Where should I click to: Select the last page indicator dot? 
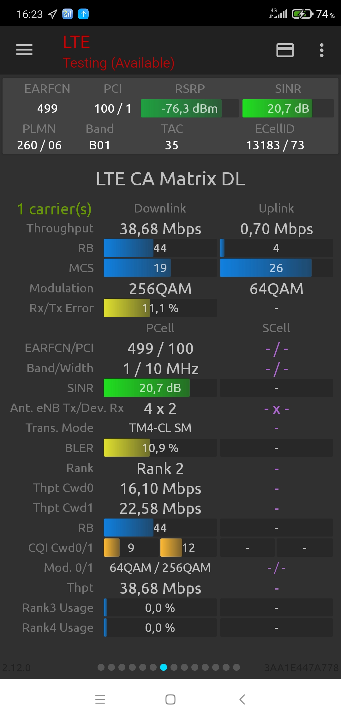tap(236, 667)
